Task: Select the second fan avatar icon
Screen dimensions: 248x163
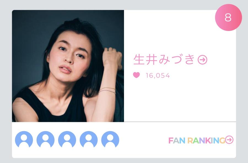Action: click(45, 139)
